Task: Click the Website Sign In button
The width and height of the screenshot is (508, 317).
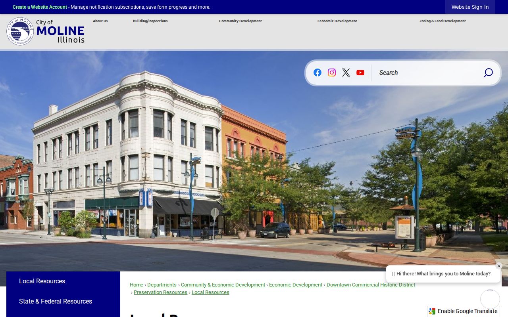Action: tap(470, 7)
